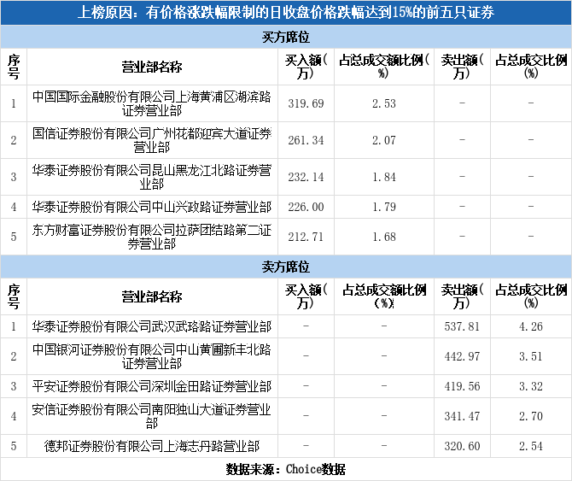Click seller row 安信证券 南阳独山大道 branch name
This screenshot has height=481, width=572.
[152, 416]
